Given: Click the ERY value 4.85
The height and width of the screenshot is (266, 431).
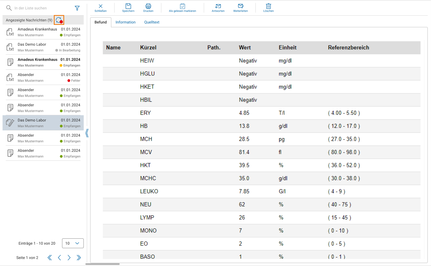Looking at the screenshot, I should (244, 113).
